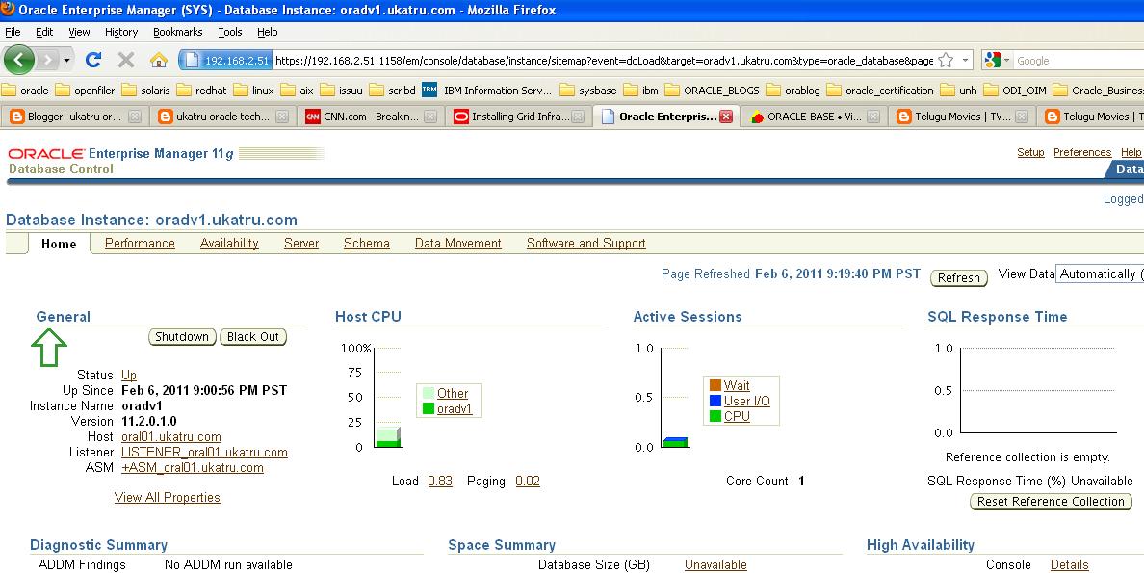Image resolution: width=1144 pixels, height=573 pixels.
Task: Open the IBM Information Serv... bookmark
Action: (x=487, y=91)
